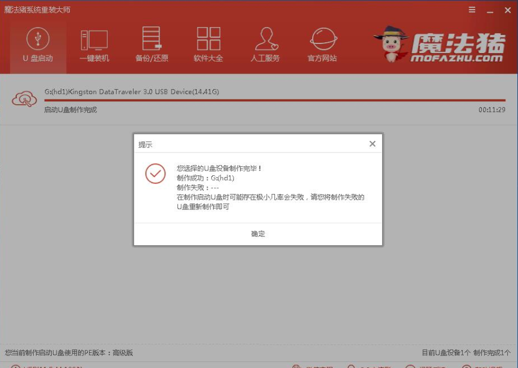Open the U盘启动 section
Image resolution: width=518 pixels, height=368 pixels.
coord(37,45)
